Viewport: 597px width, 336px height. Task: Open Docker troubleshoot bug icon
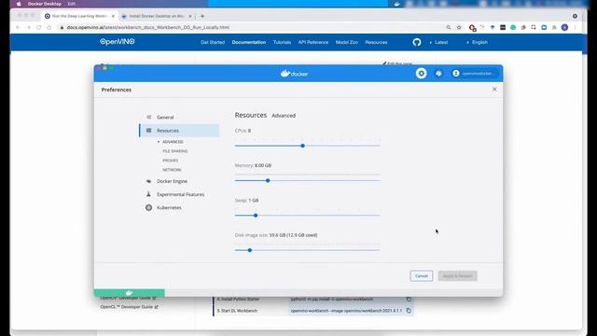pyautogui.click(x=438, y=73)
